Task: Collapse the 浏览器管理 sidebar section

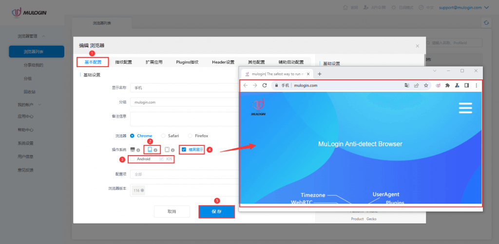Action: (32, 36)
